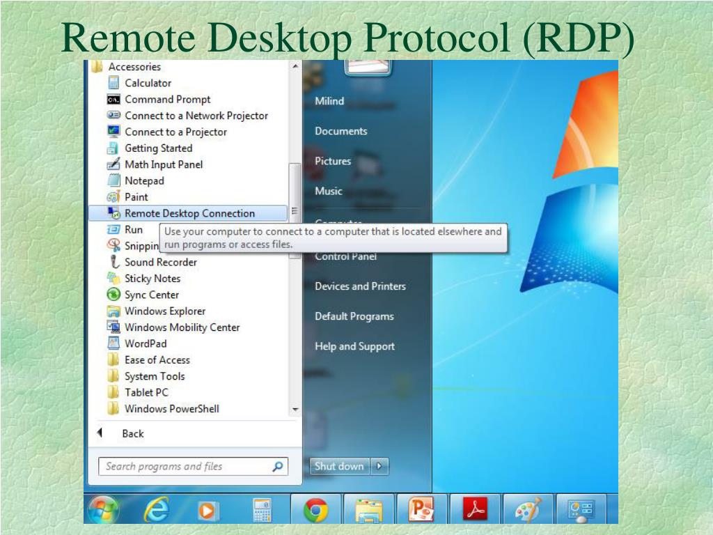The image size is (713, 535).
Task: Open Default Programs
Action: (x=354, y=316)
